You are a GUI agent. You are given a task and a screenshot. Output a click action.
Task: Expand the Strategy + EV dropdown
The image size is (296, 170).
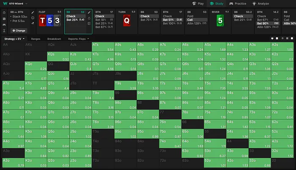(14, 38)
